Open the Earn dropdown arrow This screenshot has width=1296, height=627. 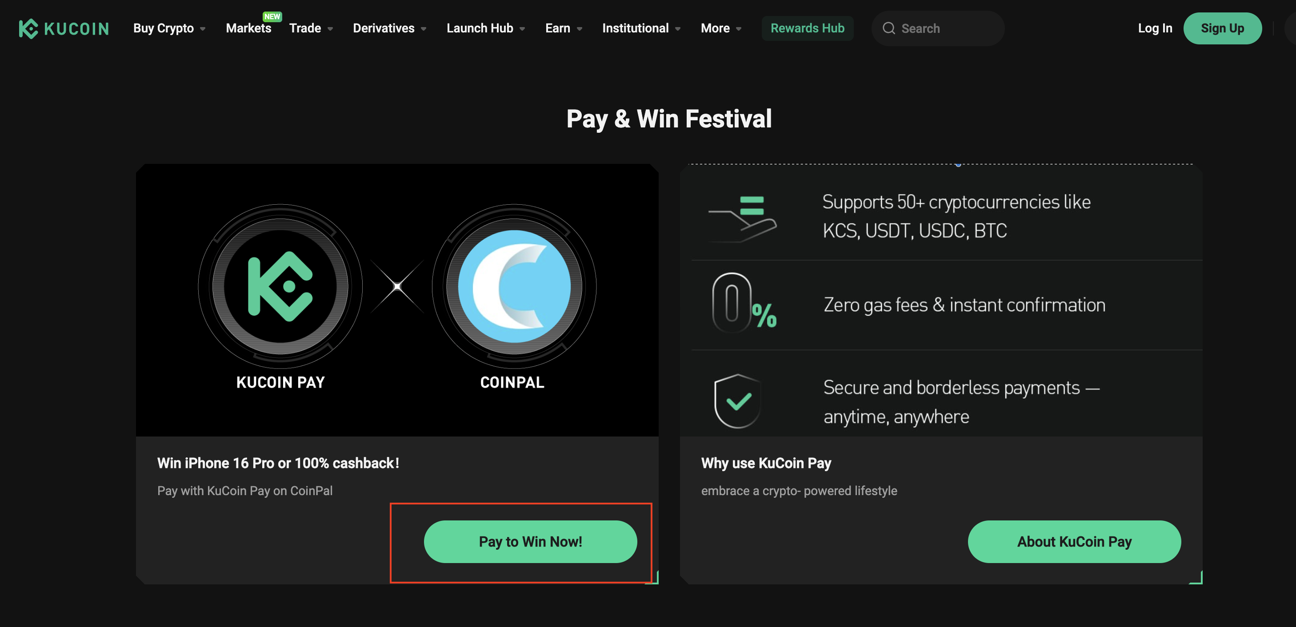click(579, 29)
